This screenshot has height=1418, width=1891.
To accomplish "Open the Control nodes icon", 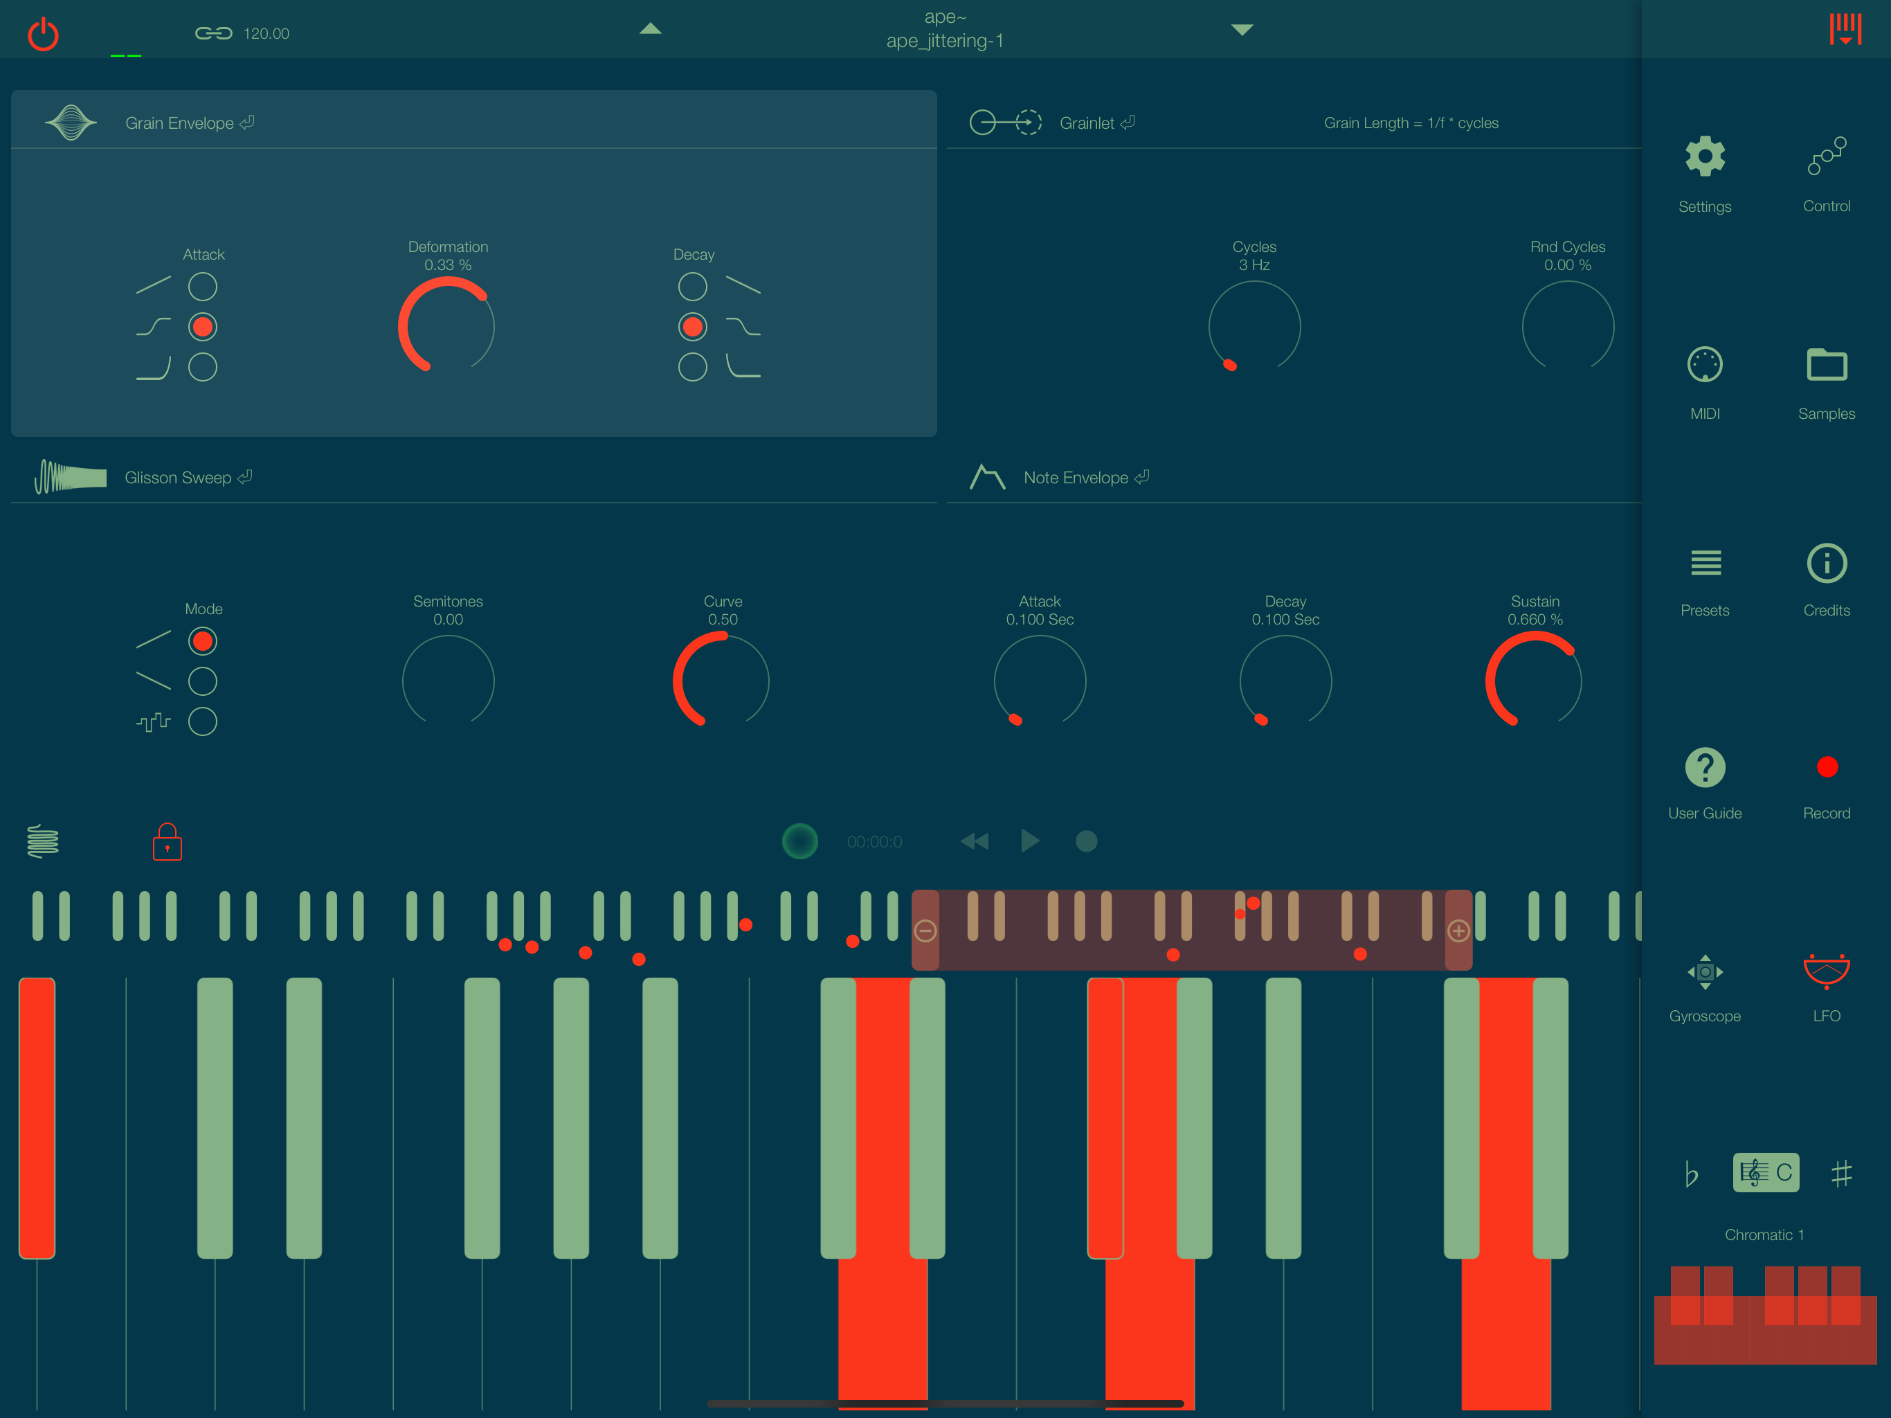I will [x=1827, y=156].
